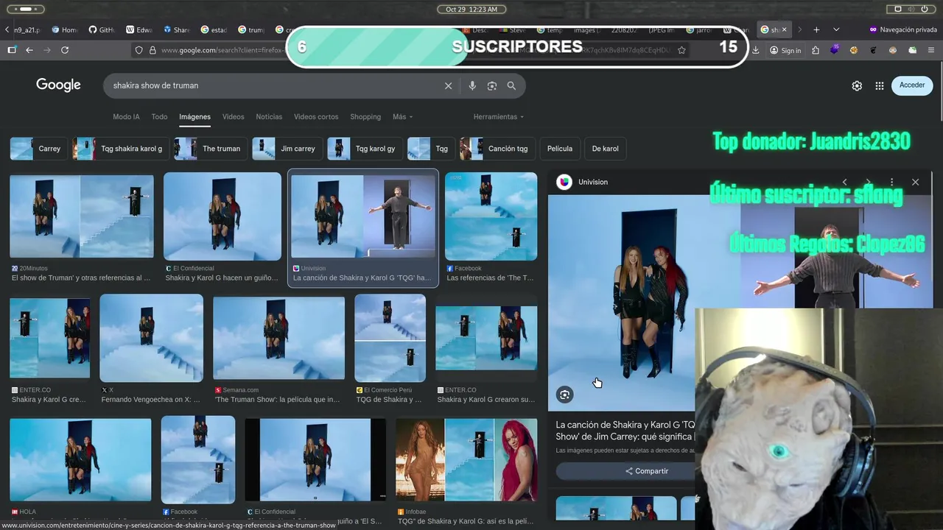Open a new browser tab
Viewport: 943px width, 530px height.
[x=816, y=29]
